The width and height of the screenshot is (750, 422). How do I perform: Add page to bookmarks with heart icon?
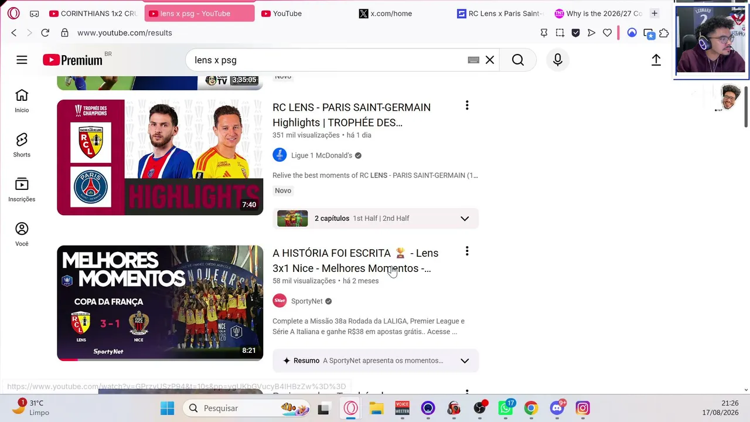click(x=608, y=33)
